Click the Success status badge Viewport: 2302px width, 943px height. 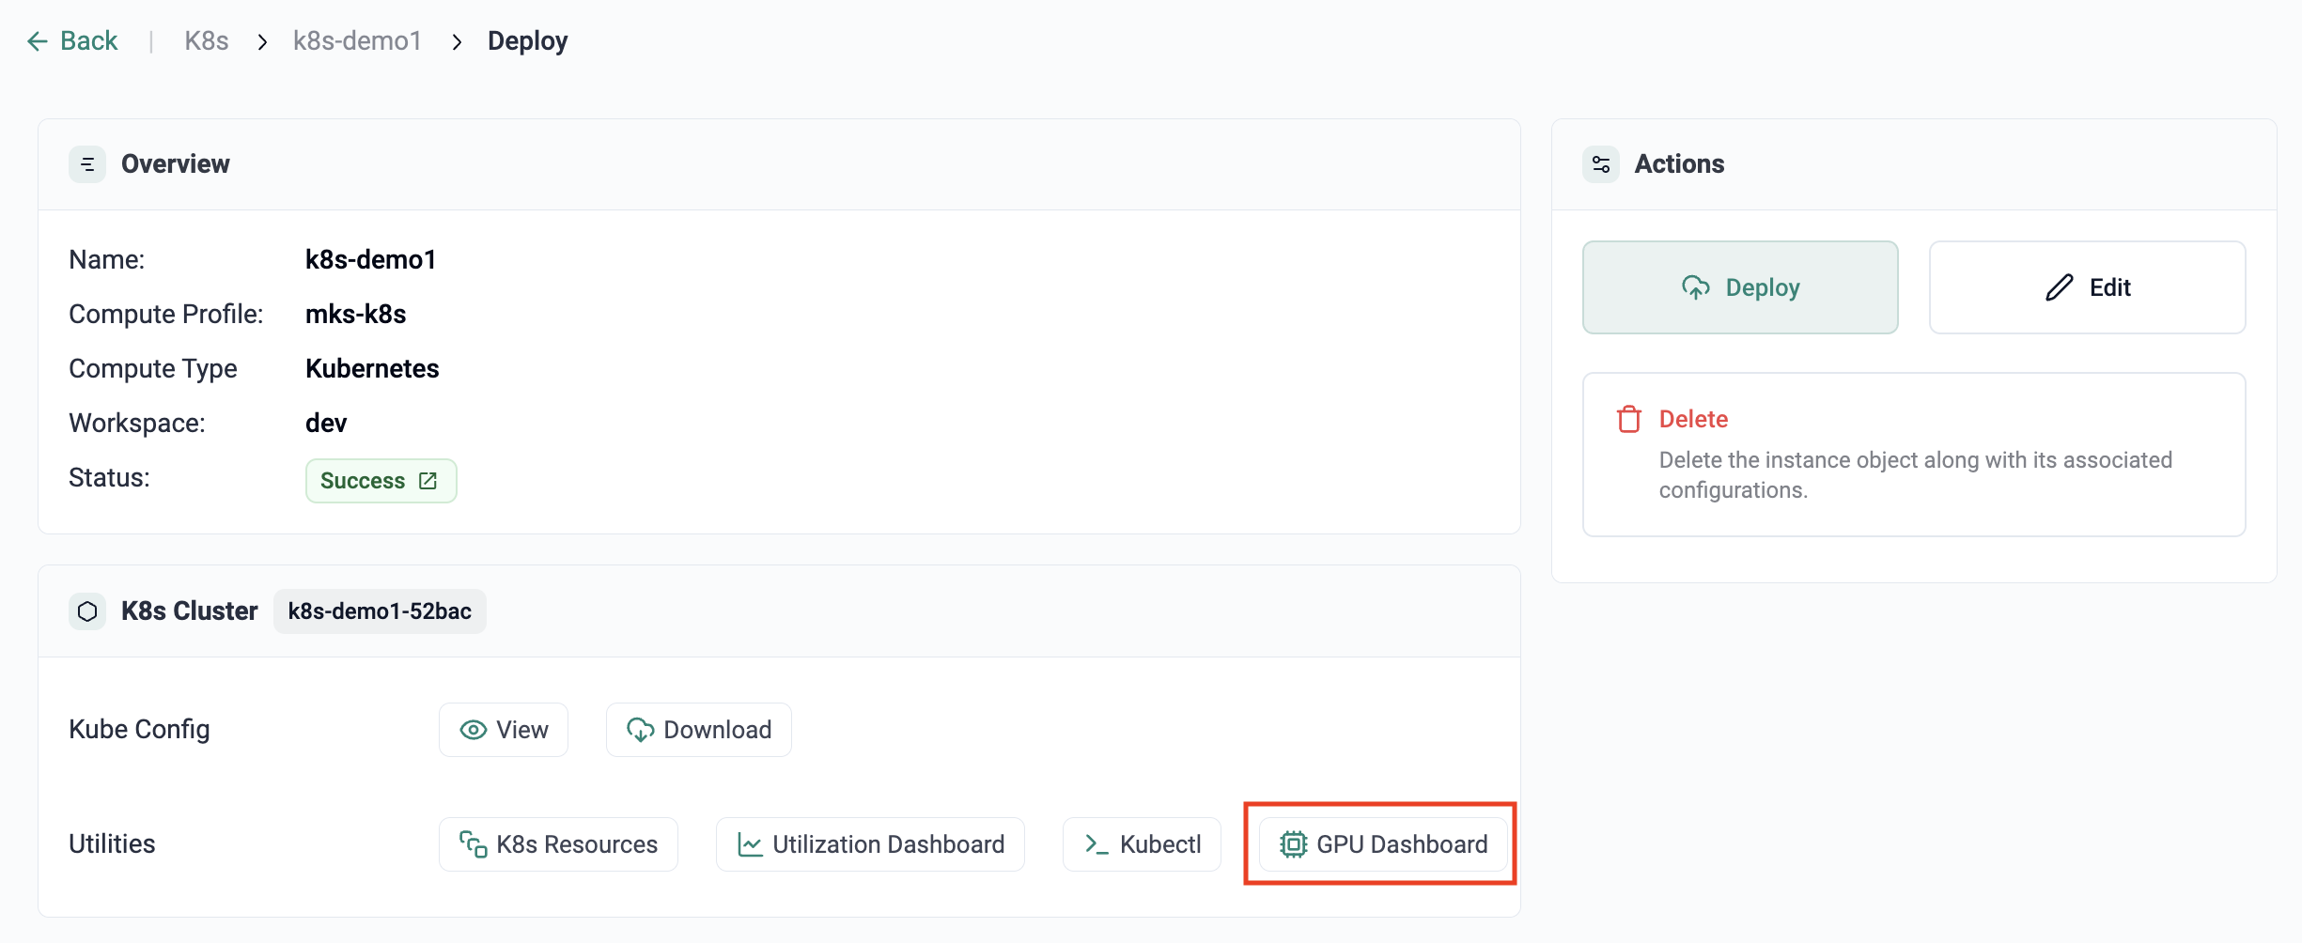[x=364, y=481]
